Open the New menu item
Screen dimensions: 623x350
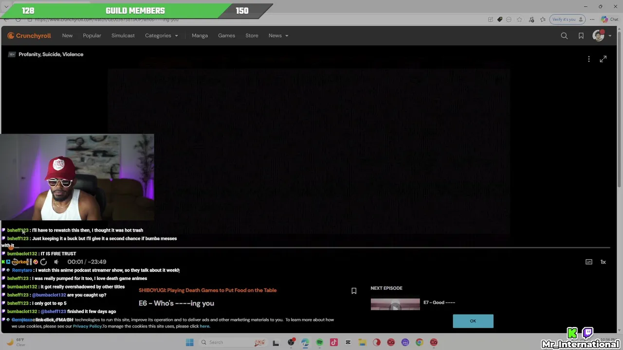pos(67,35)
